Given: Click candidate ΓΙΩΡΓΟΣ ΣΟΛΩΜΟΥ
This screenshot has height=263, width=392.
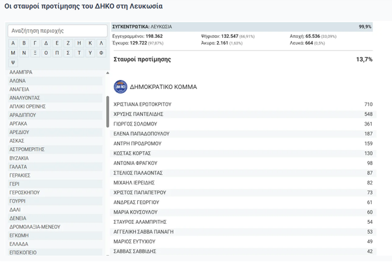Looking at the screenshot, I should 243,124.
